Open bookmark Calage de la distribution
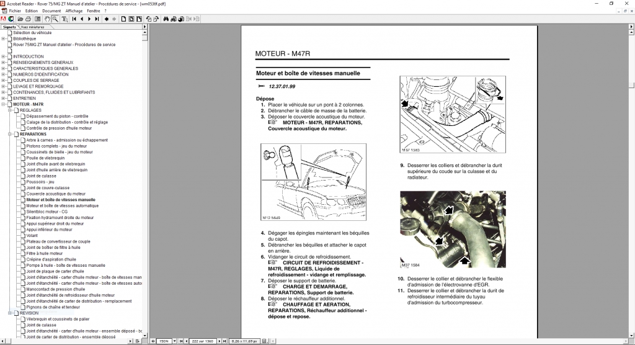 click(x=67, y=122)
